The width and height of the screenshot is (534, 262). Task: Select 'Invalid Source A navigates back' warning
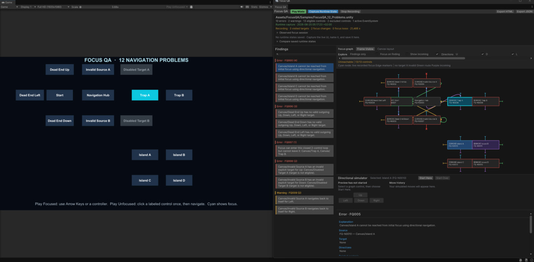305,200
